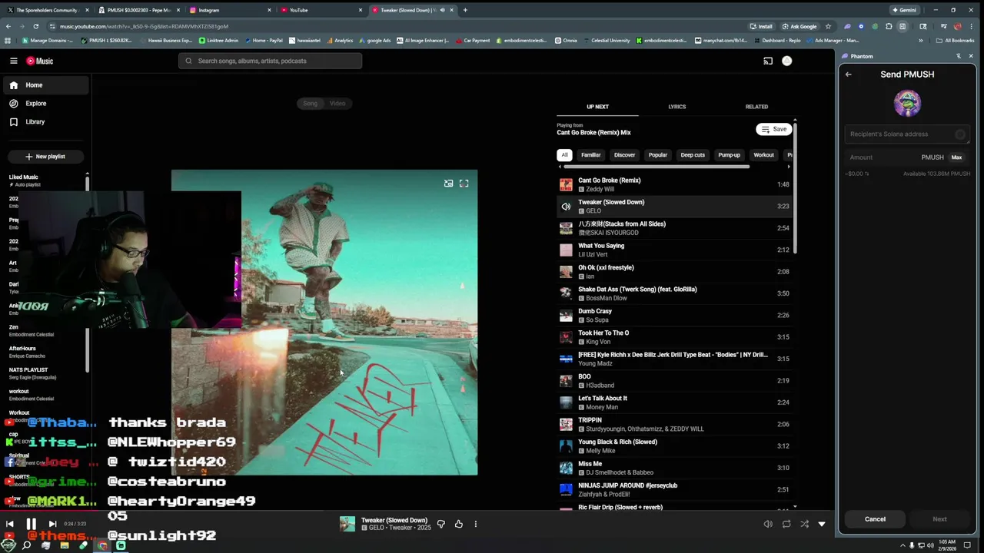Play Miss Me by DJ Smellhodet & Babbeo
This screenshot has width=984, height=553.
(676, 468)
